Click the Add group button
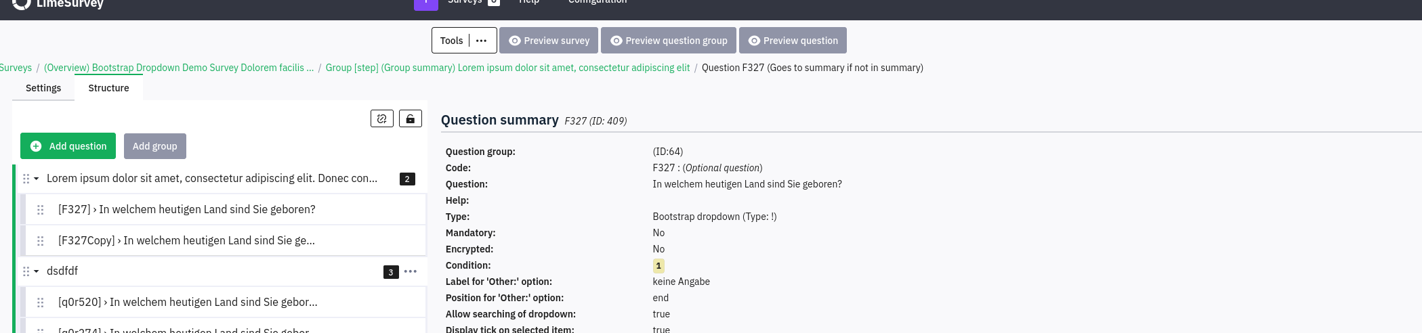 [155, 146]
